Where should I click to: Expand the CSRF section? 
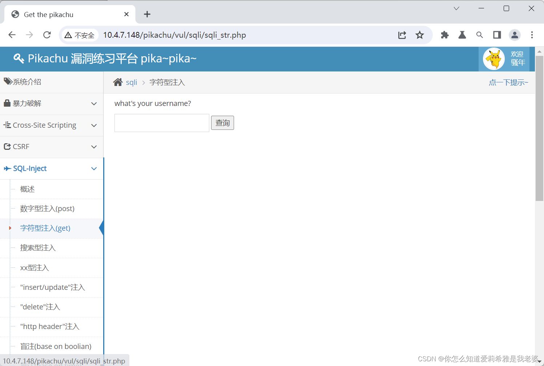point(94,147)
